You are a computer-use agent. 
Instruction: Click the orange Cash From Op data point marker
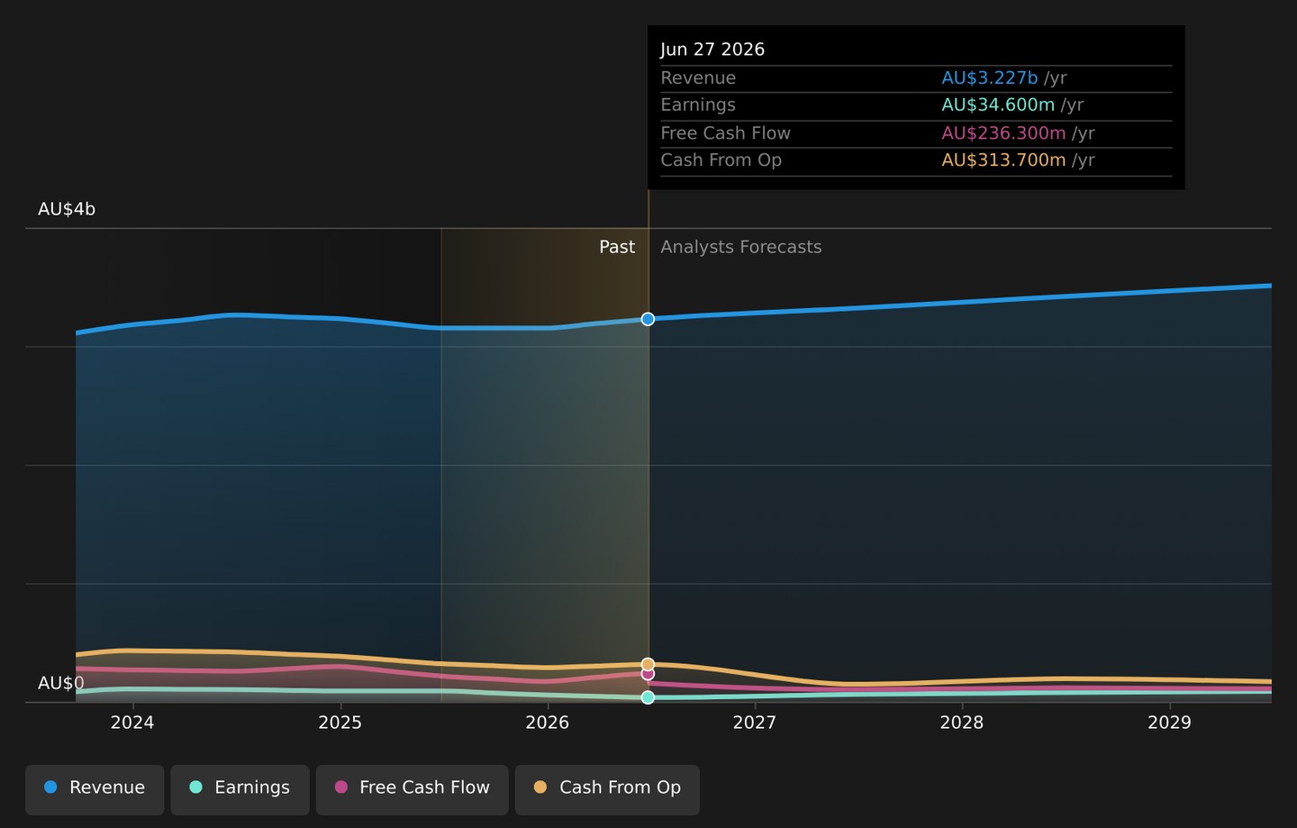648,664
